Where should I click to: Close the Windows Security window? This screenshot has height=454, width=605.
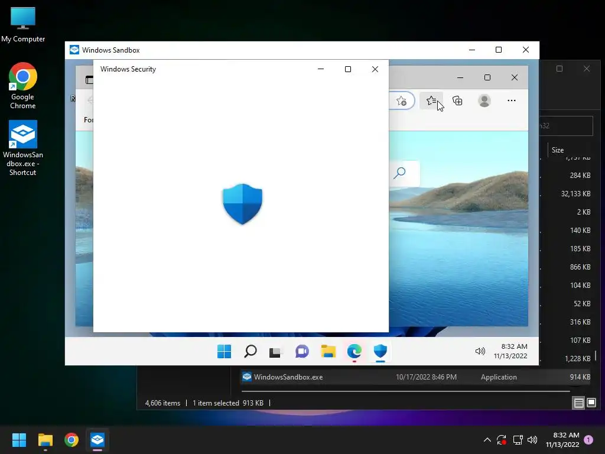pyautogui.click(x=375, y=69)
